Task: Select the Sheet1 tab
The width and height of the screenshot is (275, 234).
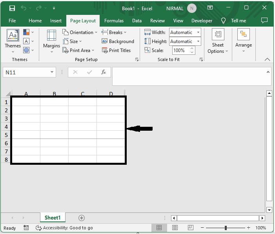Action: click(53, 218)
